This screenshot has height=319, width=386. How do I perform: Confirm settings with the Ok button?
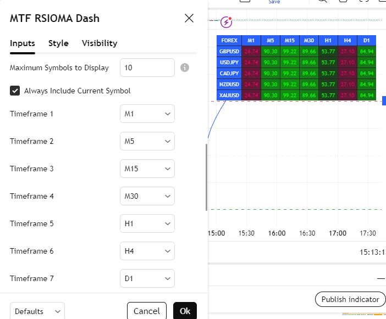[185, 311]
